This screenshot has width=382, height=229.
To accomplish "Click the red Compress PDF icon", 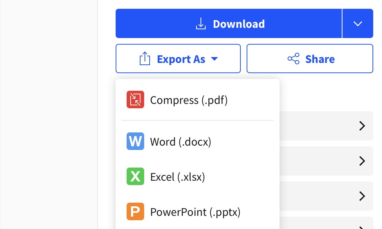I will point(135,100).
